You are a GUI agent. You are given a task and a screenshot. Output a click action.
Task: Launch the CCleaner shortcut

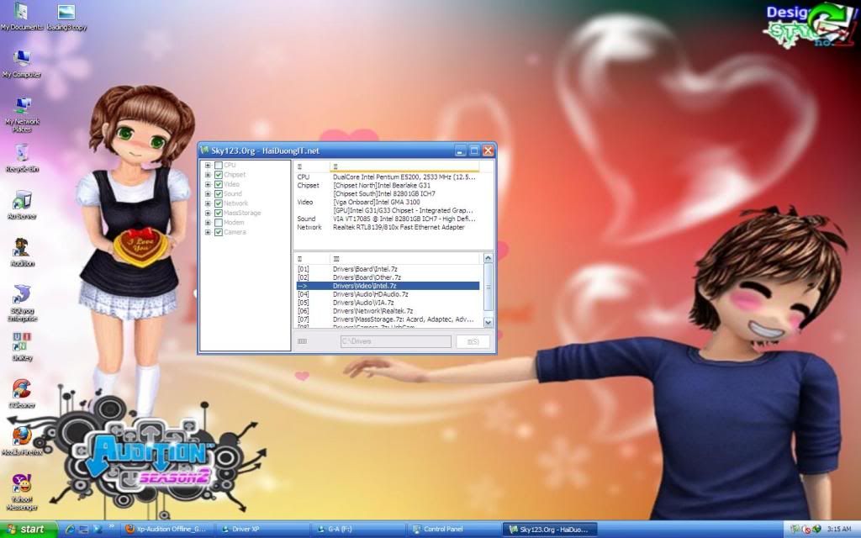pyautogui.click(x=22, y=393)
